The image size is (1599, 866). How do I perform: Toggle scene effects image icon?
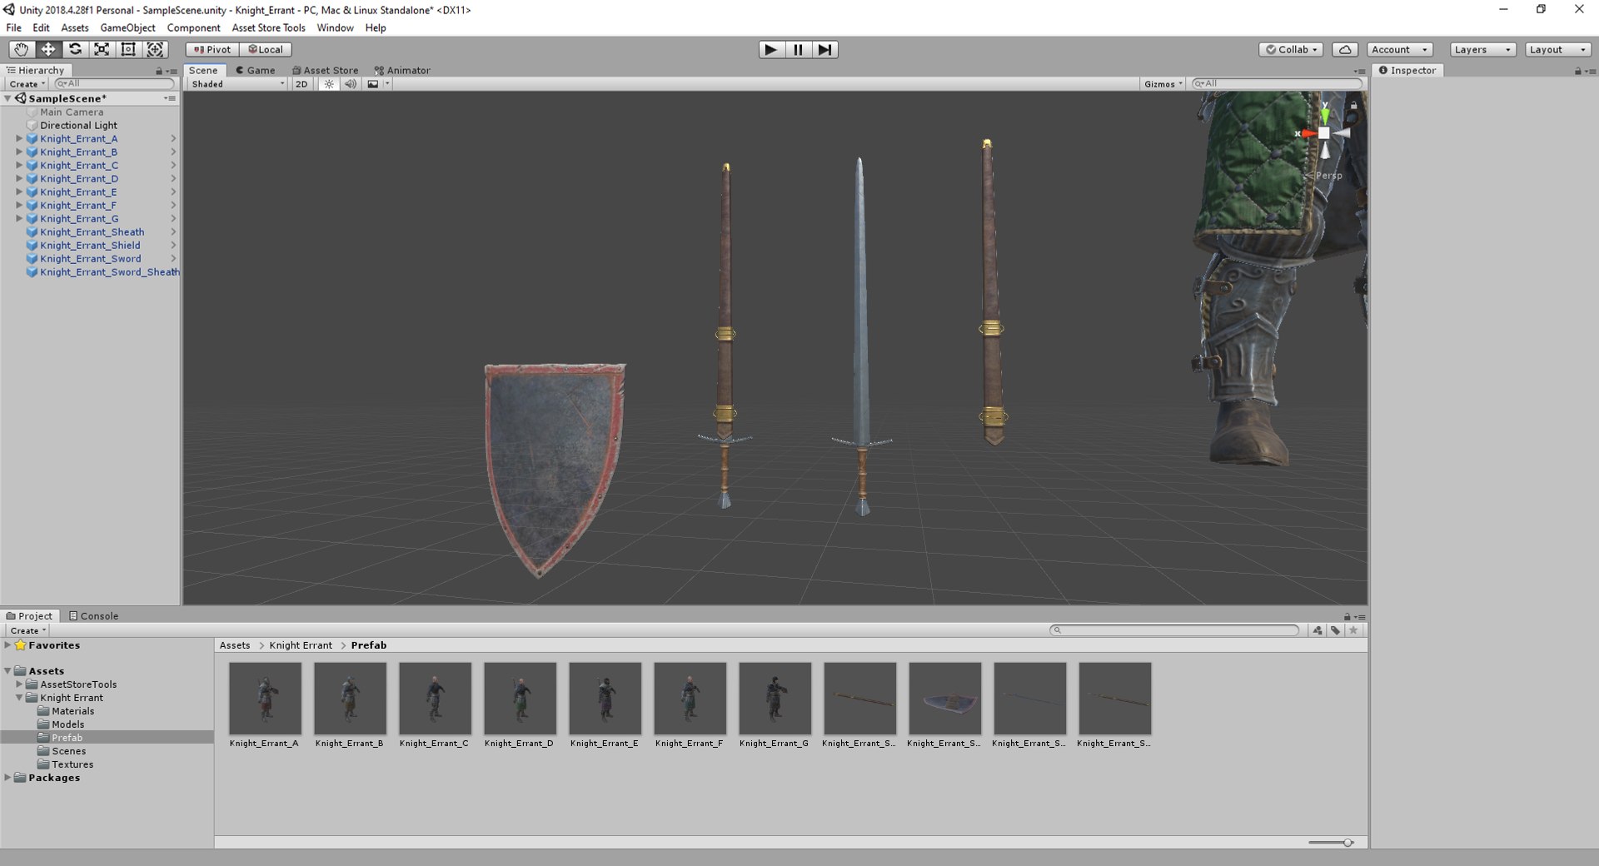click(x=373, y=84)
